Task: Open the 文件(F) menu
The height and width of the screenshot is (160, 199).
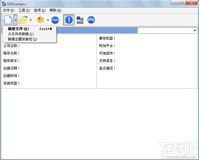Action: click(x=9, y=10)
